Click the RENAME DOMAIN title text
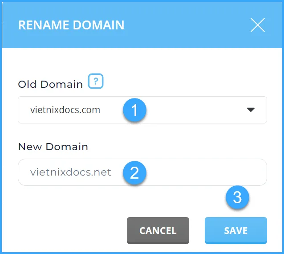 tap(71, 25)
